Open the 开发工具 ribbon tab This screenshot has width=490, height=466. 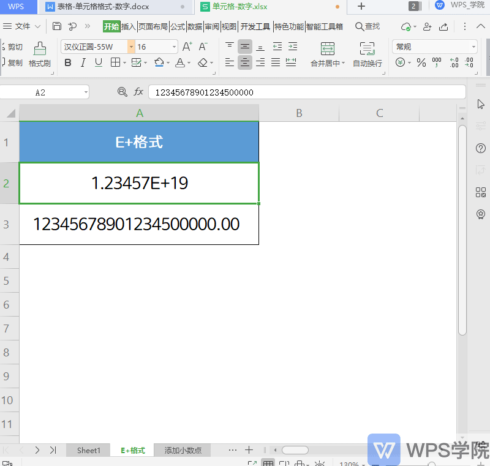[255, 26]
